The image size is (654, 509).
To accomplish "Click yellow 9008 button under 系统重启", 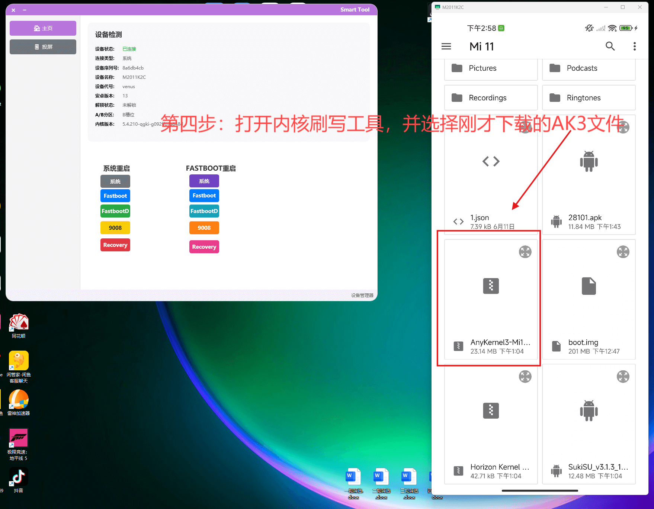I will (x=115, y=228).
